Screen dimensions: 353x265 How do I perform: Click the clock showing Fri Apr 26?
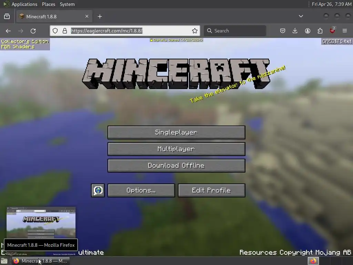pos(331,4)
